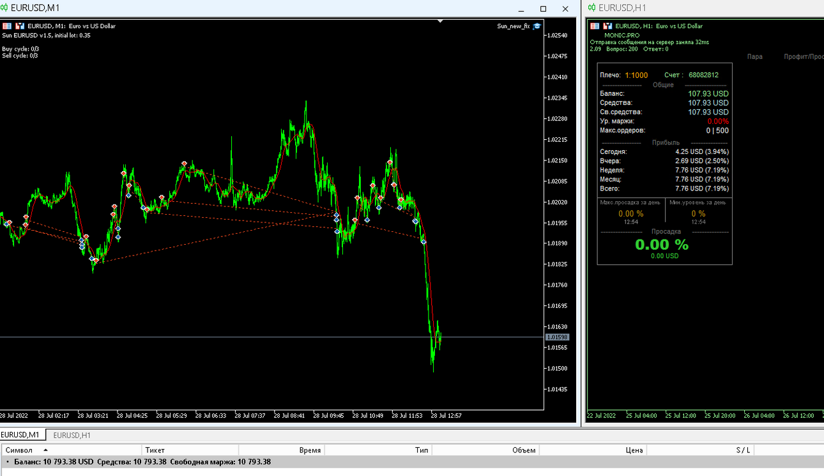Click the Всего profit row value
824x476 pixels.
click(x=702, y=189)
